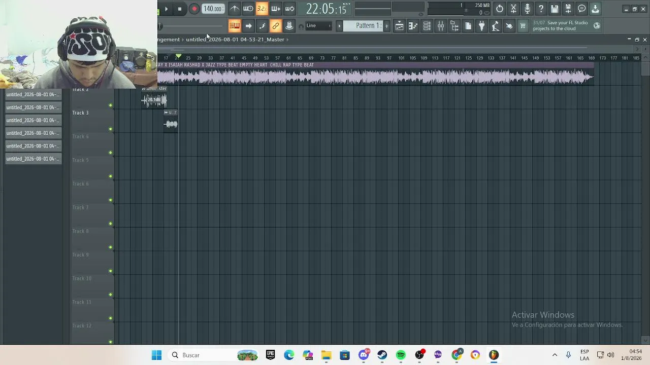The width and height of the screenshot is (650, 365).
Task: Disable typing keyboard to piano
Action: pyautogui.click(x=234, y=26)
